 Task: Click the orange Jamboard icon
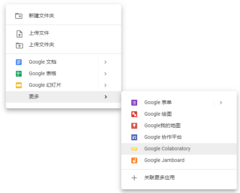coord(134,160)
